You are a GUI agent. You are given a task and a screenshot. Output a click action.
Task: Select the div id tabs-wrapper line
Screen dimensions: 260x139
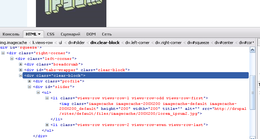(77, 70)
